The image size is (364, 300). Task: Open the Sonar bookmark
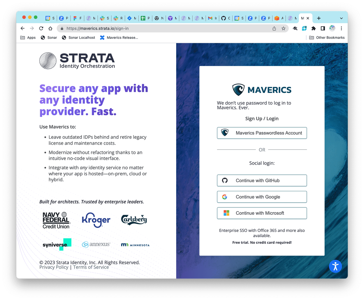[x=49, y=38]
